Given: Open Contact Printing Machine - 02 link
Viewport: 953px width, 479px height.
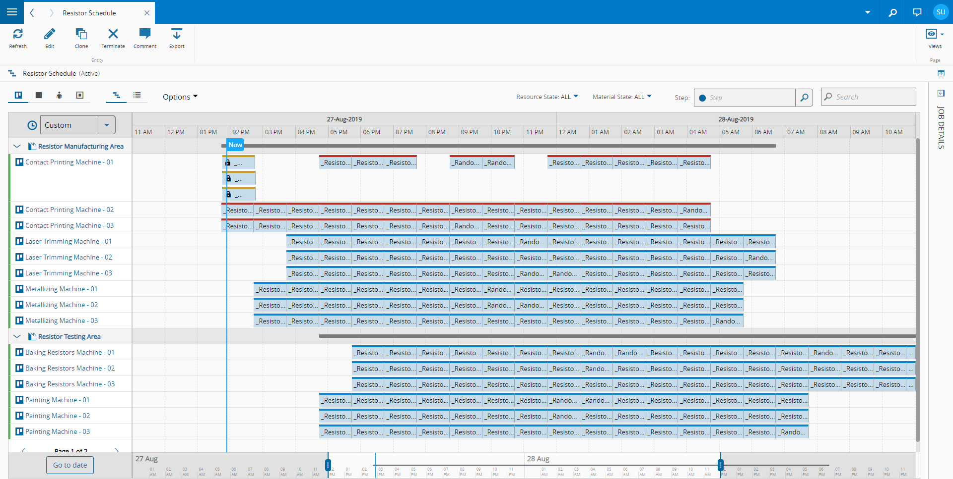Looking at the screenshot, I should 69,210.
